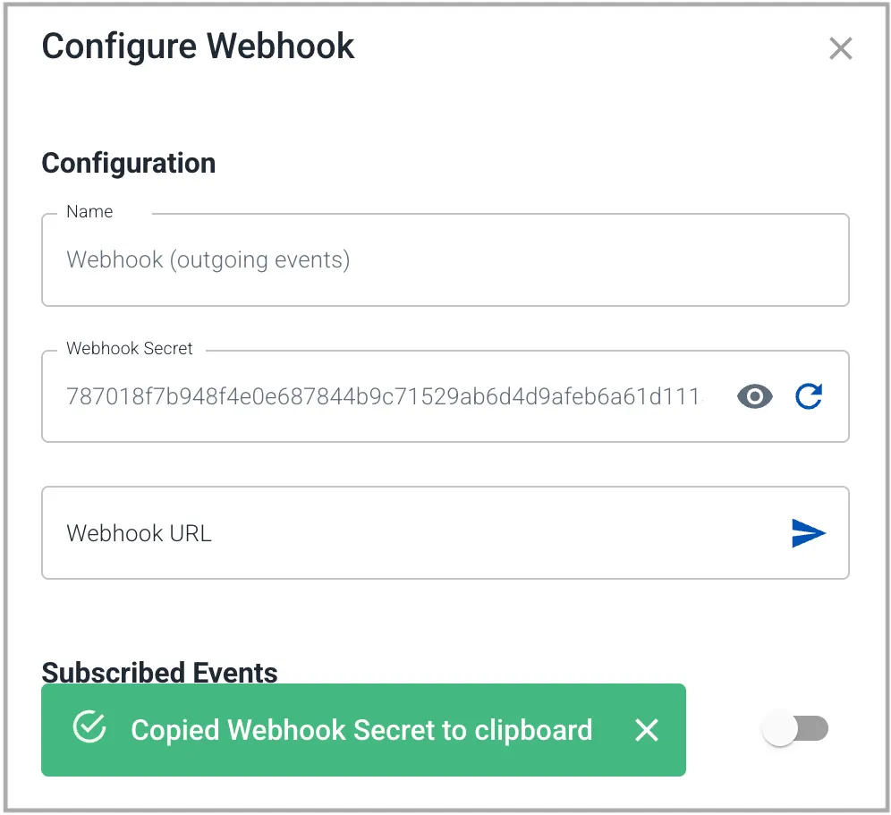The height and width of the screenshot is (815, 891).
Task: Enable the subscribed event toggle switch
Action: pyautogui.click(x=795, y=728)
